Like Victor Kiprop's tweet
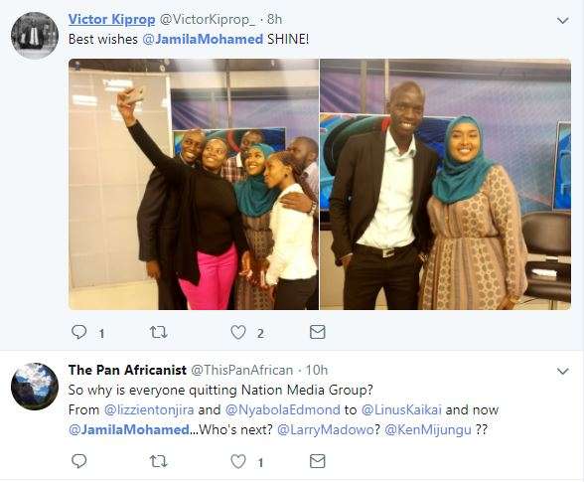584x482 pixels. [x=238, y=332]
